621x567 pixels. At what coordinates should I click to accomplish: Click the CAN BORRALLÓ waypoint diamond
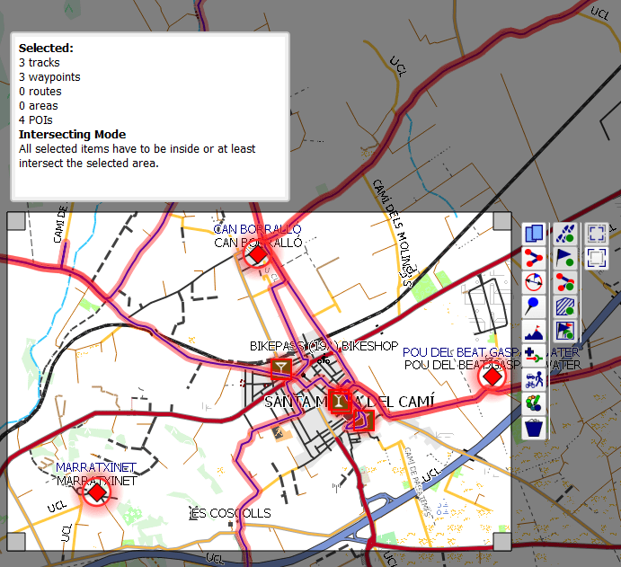[258, 254]
